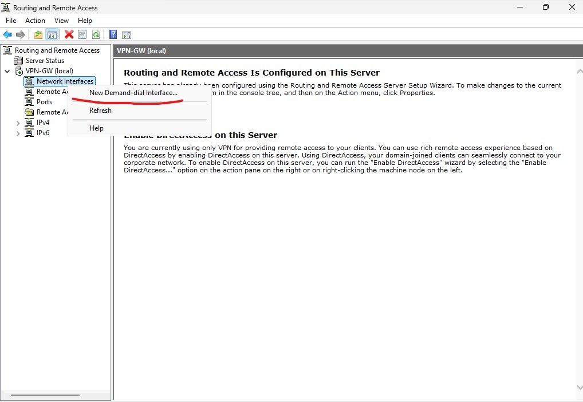Toggle the Show/Hide Action Pane icon
This screenshot has width=583, height=402.
127,34
